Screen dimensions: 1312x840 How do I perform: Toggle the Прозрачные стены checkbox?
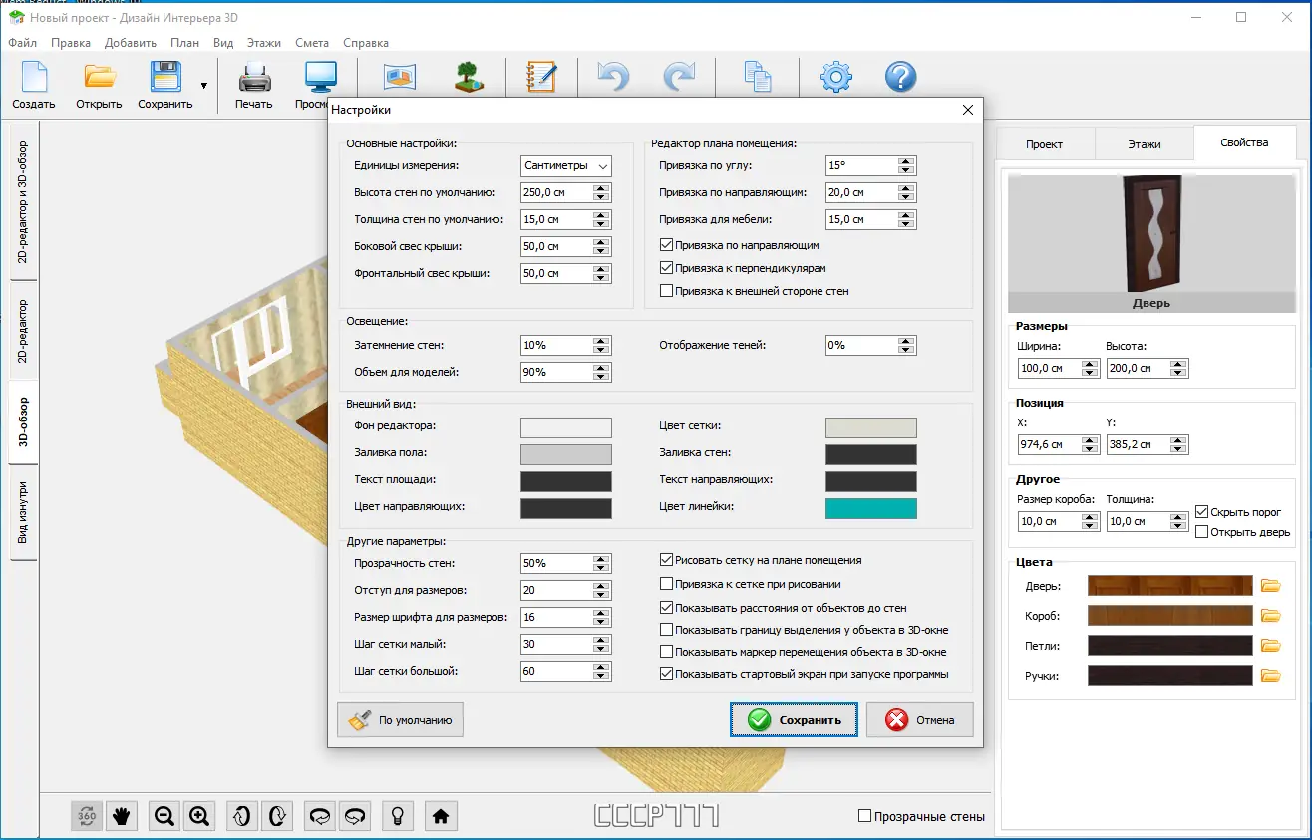tap(865, 816)
